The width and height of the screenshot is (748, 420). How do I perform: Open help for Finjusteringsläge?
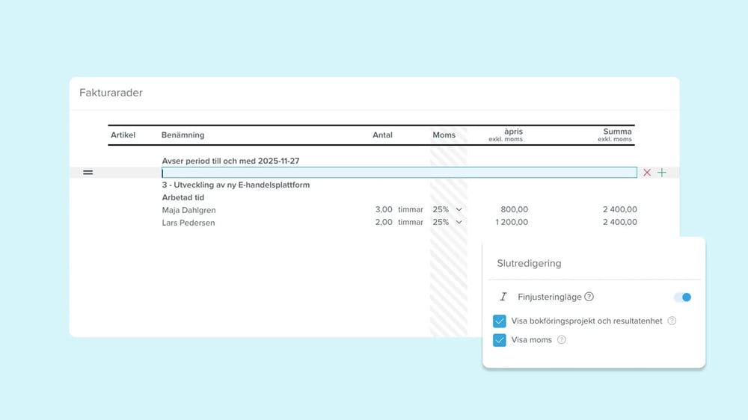(589, 297)
